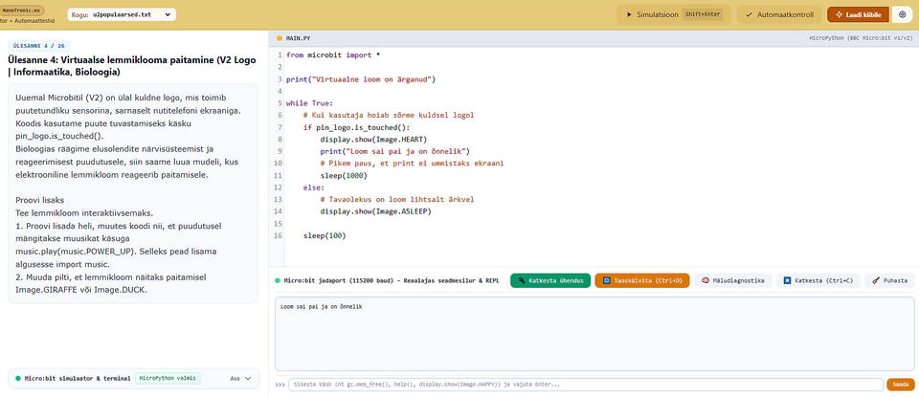The image size is (919, 397).
Task: Click Katkesta ühendus disconnect button
Action: (x=550, y=280)
